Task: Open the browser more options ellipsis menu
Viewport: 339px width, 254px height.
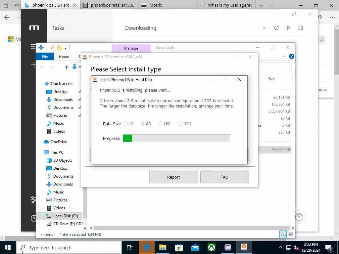Action: tap(332, 17)
